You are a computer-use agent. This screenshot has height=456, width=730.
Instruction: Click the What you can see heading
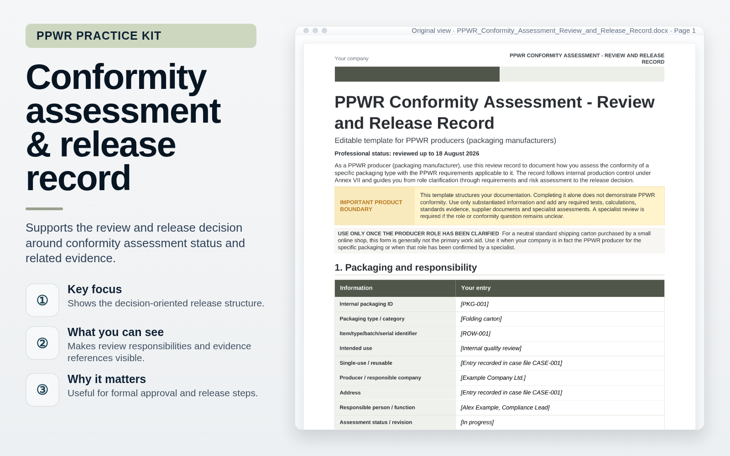[x=115, y=332]
